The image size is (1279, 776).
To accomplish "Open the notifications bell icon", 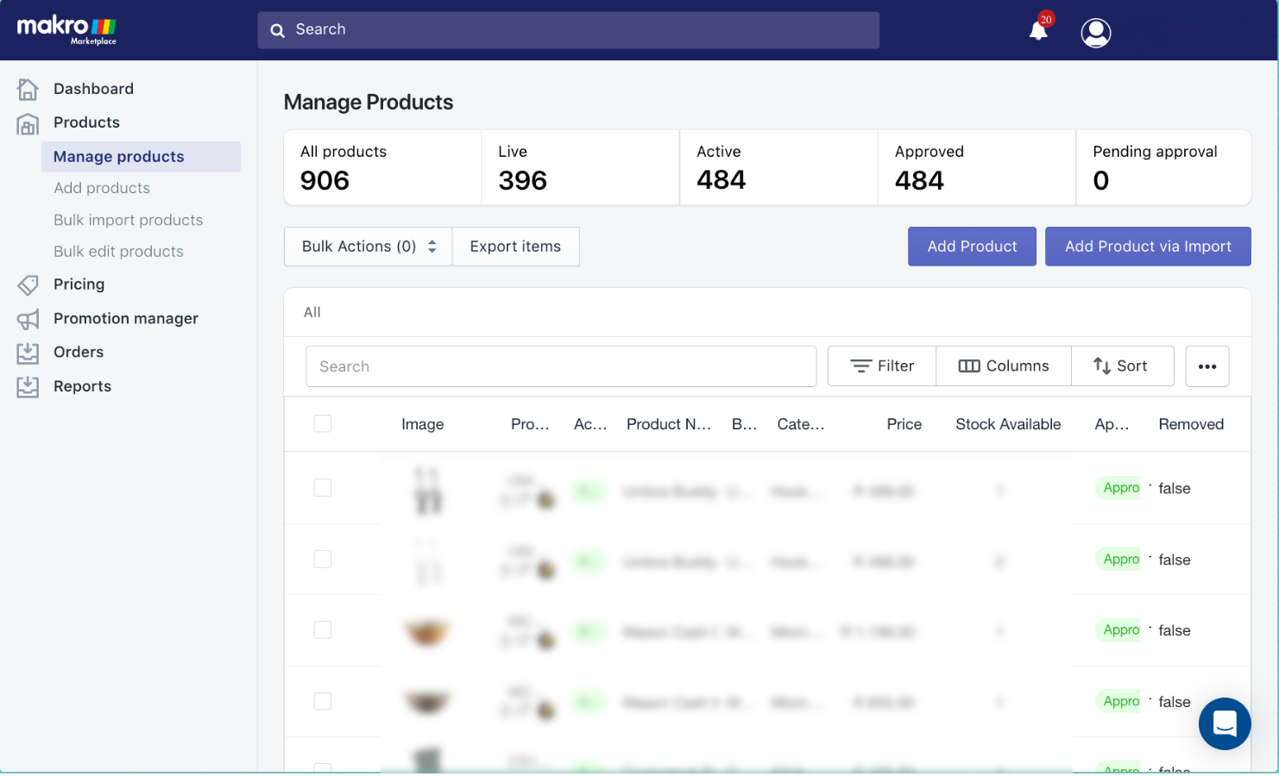I will click(1038, 32).
